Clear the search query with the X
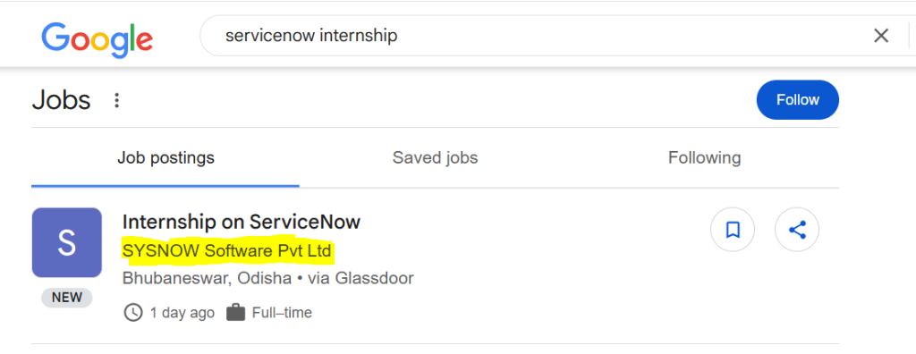 click(881, 36)
